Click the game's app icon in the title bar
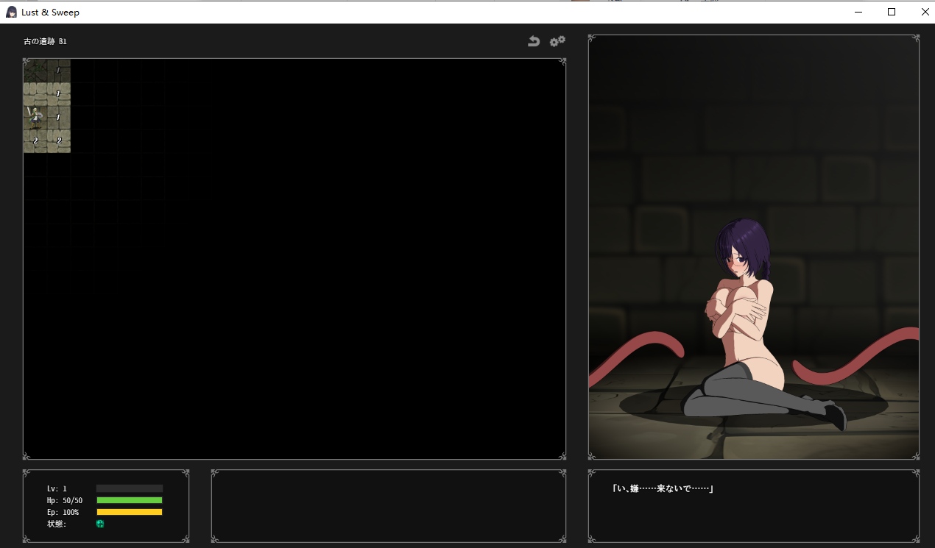Screen dimensions: 935x548 tap(12, 12)
